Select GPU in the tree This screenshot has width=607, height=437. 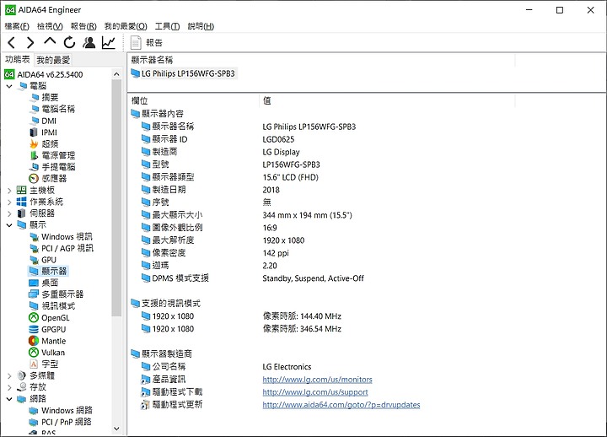(x=43, y=260)
